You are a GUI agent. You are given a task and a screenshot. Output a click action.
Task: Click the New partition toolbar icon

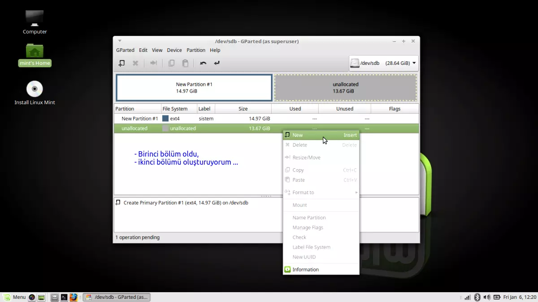(x=121, y=64)
